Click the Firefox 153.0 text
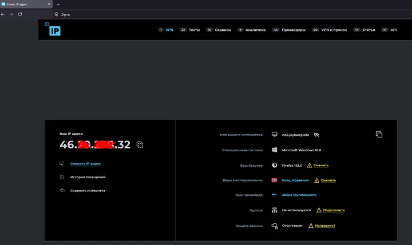This screenshot has width=412, height=245. click(x=292, y=166)
